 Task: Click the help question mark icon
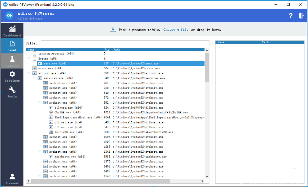pos(291,16)
